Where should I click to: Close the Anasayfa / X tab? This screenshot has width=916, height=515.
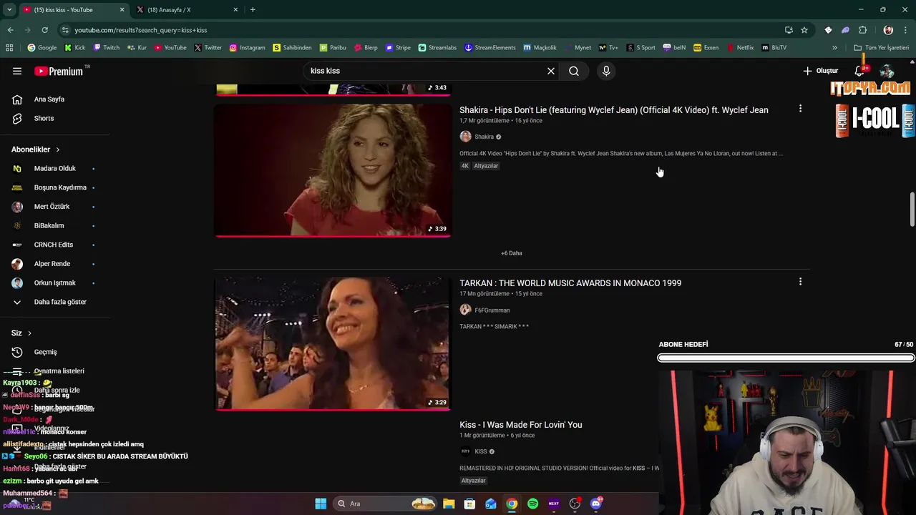point(236,10)
